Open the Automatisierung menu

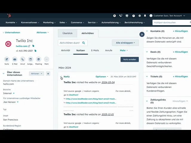(111, 23)
